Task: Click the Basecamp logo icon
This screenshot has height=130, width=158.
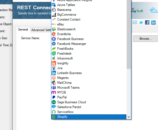Action: [x=53, y=10]
